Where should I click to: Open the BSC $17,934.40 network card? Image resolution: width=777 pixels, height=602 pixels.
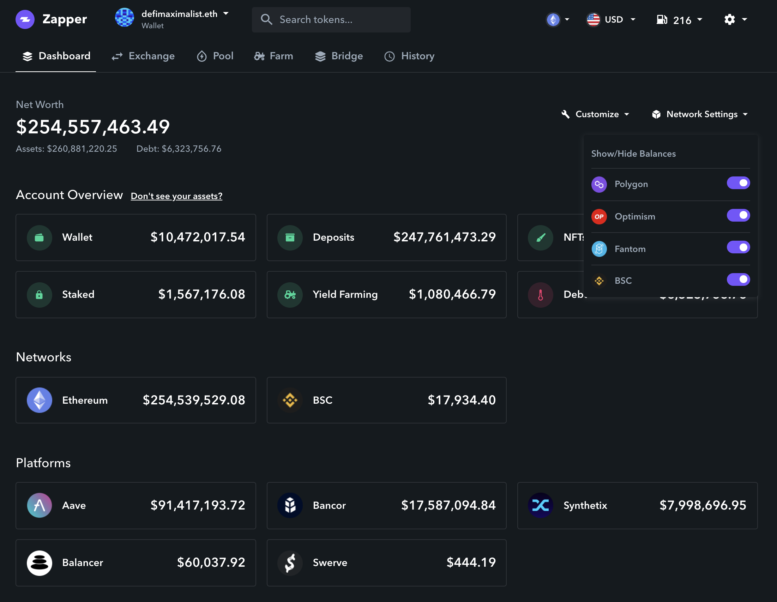click(386, 400)
